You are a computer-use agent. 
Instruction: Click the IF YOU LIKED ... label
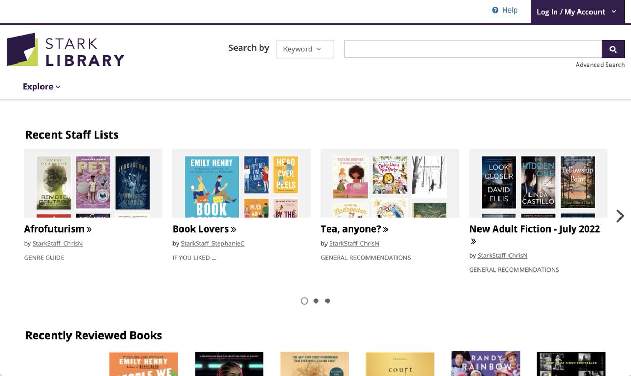click(194, 258)
